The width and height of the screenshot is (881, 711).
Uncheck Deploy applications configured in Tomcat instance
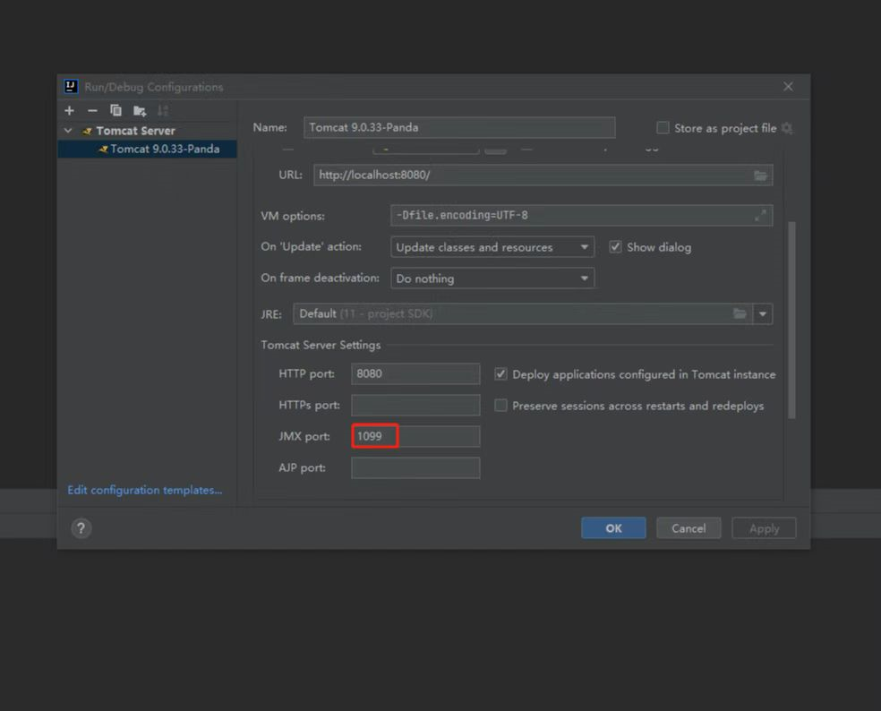pyautogui.click(x=500, y=373)
